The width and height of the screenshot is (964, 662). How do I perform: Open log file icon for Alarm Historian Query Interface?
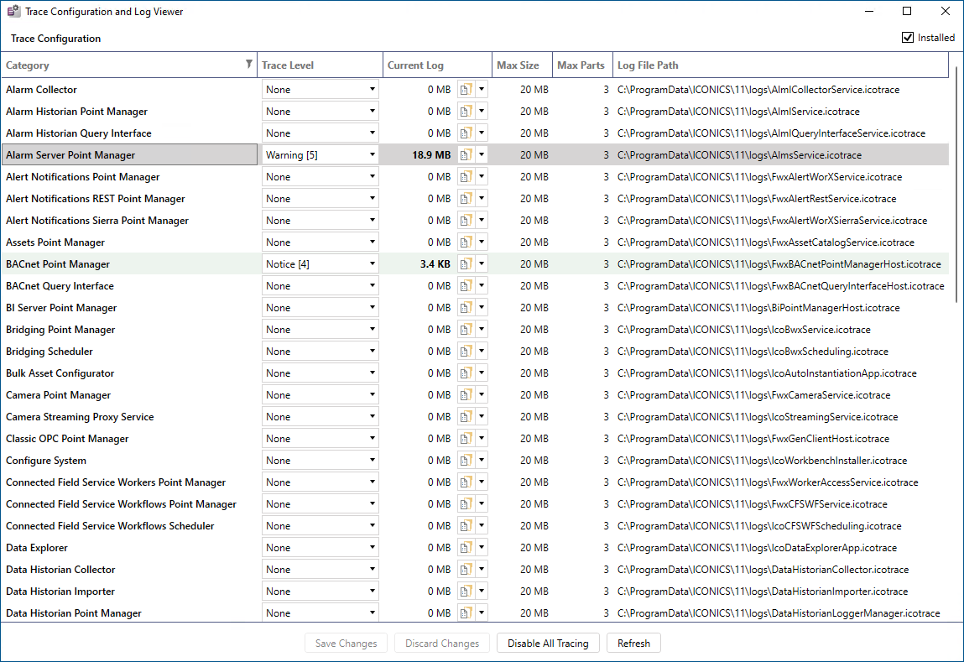click(466, 133)
